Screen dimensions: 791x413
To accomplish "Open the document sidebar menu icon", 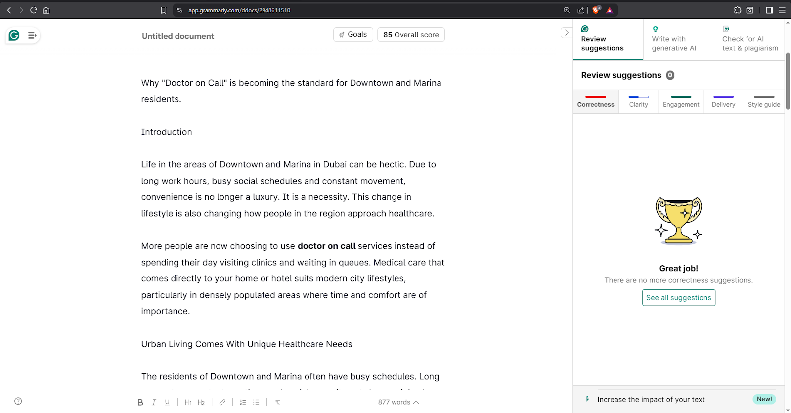I will click(x=32, y=35).
